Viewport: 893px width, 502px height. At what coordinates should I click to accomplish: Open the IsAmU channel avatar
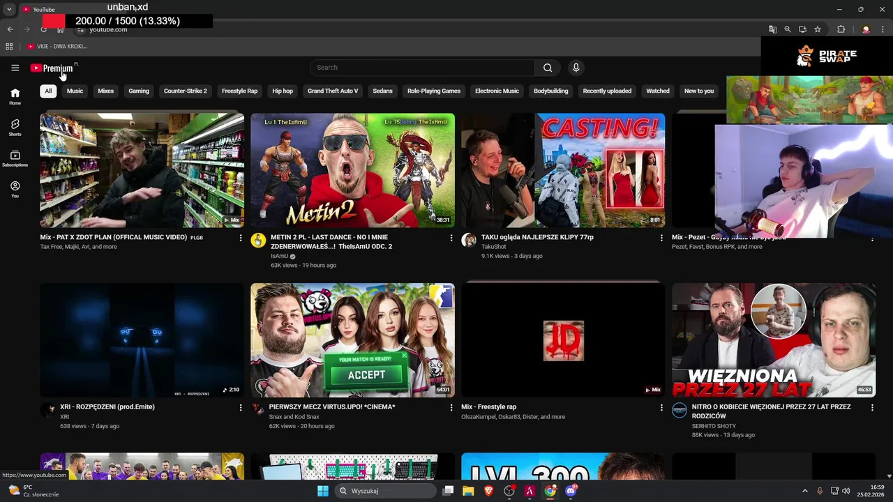pyautogui.click(x=258, y=241)
